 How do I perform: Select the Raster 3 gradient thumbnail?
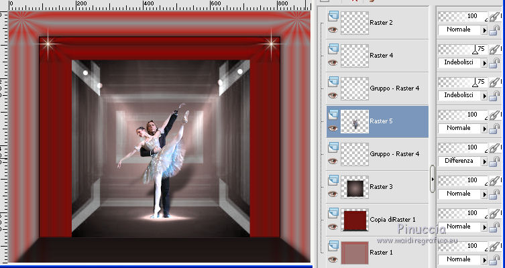click(355, 187)
